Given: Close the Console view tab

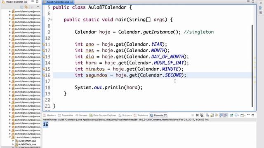Looking at the screenshot, I should (x=165, y=115).
